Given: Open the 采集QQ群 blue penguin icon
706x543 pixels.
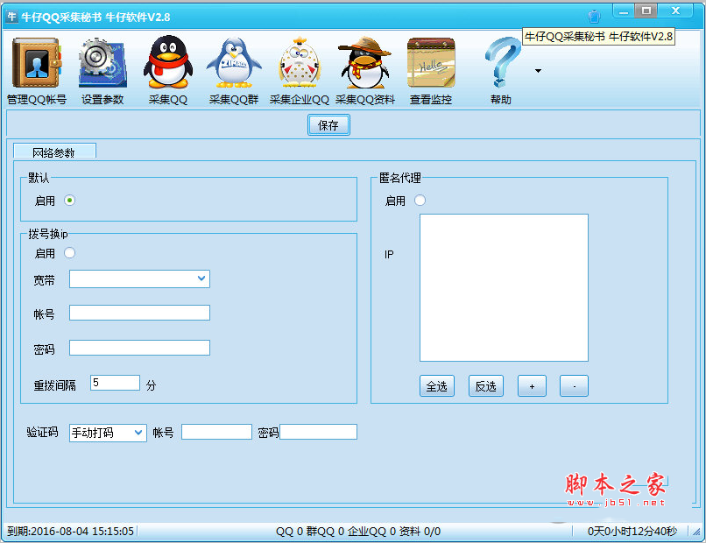Looking at the screenshot, I should (234, 64).
